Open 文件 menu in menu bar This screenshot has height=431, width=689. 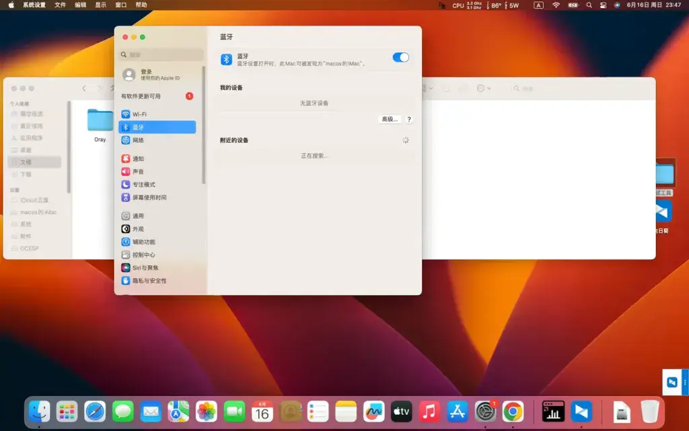[60, 5]
